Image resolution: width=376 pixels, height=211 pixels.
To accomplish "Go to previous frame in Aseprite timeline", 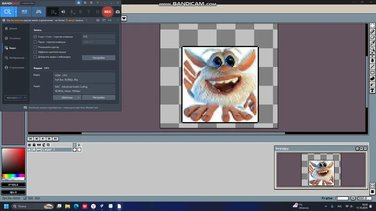I will coord(36,139).
